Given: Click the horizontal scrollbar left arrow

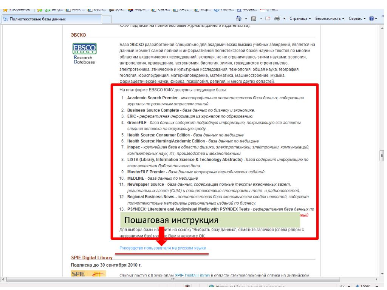Looking at the screenshot, I should (3, 279).
